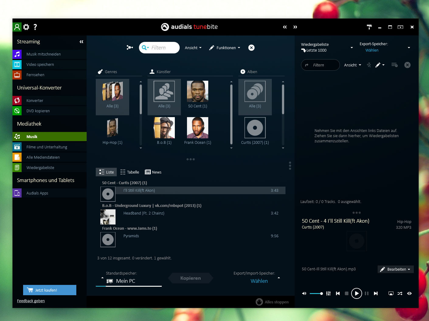
Task: Adjust the volume slider
Action: pos(316,293)
